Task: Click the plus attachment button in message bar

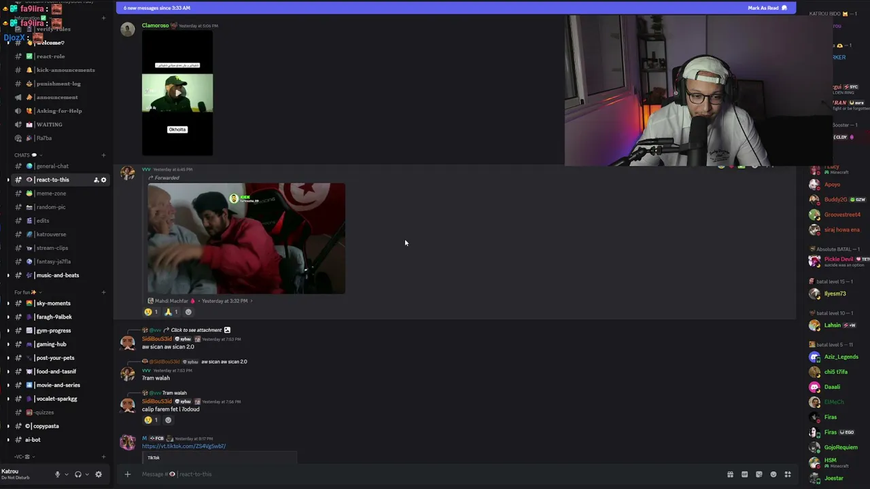Action: click(x=127, y=474)
